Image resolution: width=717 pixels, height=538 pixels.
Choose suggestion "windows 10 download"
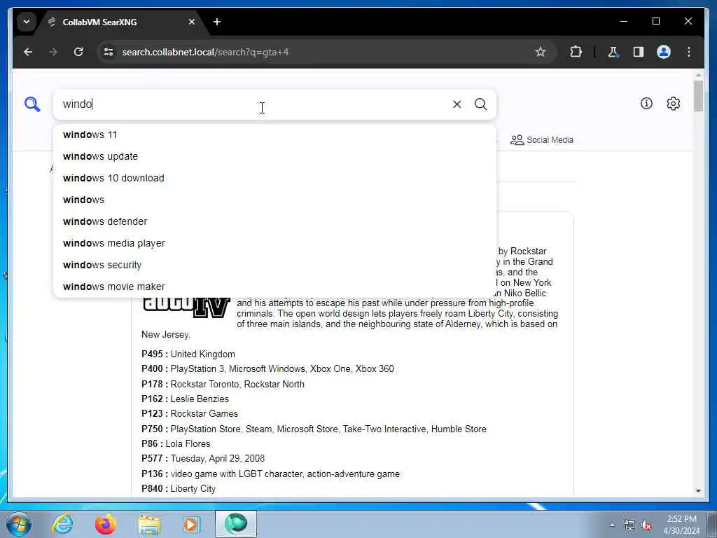tap(274, 179)
